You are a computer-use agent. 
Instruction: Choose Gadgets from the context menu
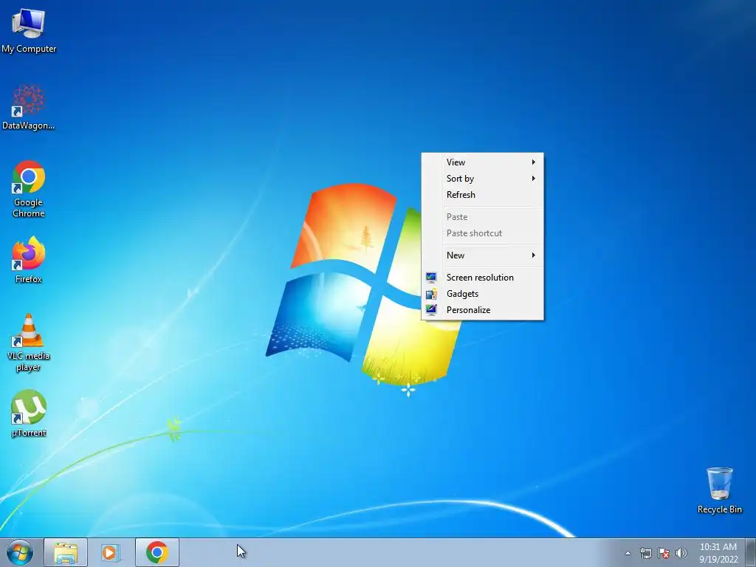[x=483, y=294]
